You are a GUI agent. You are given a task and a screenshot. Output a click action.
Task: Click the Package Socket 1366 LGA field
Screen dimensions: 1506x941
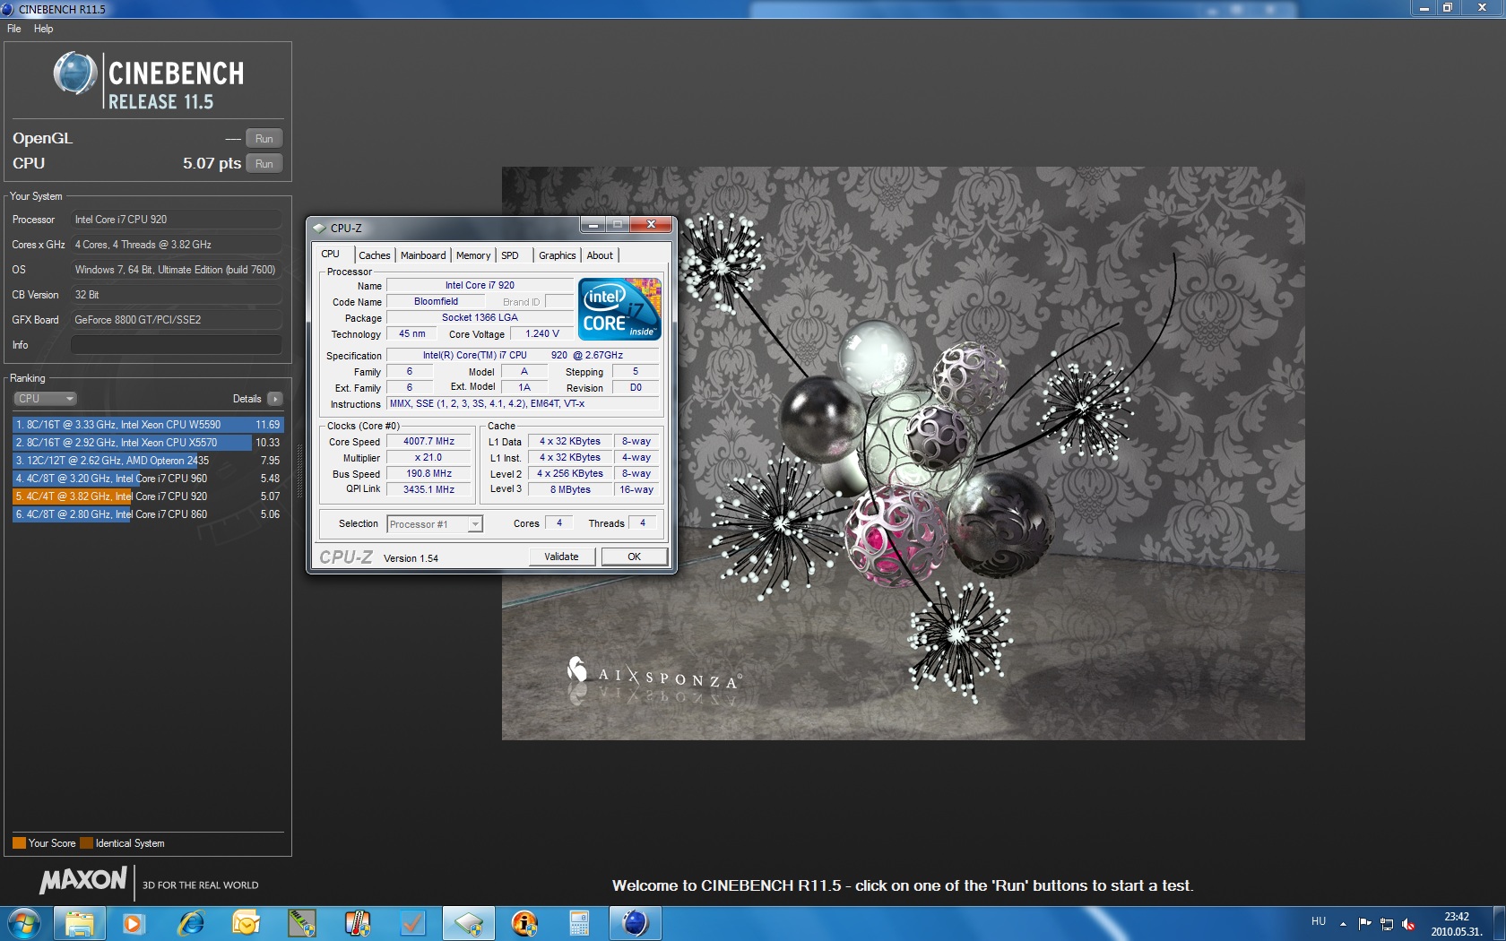[480, 317]
